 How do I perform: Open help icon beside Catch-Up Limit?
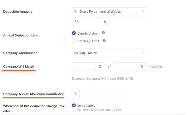coord(104,41)
